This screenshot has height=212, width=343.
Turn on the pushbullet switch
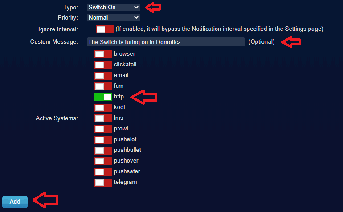pyautogui.click(x=103, y=151)
